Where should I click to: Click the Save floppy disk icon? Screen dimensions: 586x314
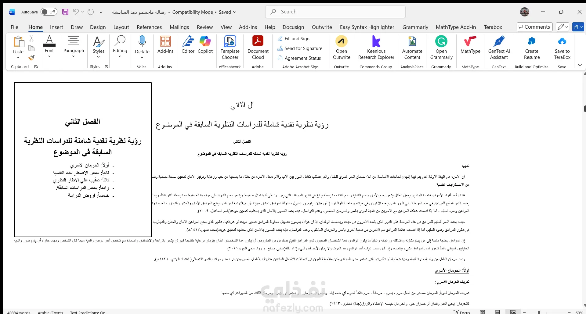[65, 12]
